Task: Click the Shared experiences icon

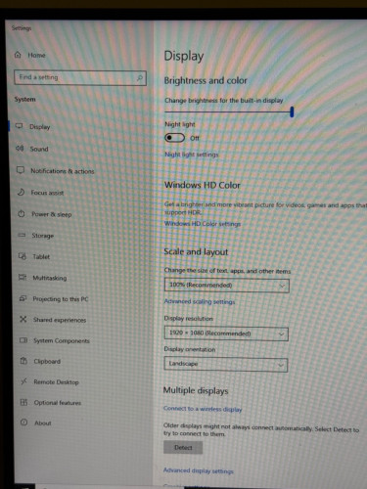Action: tap(23, 319)
